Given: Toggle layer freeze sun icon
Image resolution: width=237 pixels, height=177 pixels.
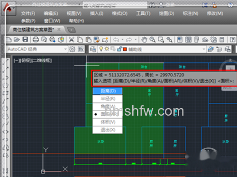Looking at the screenshot, I should tap(107, 49).
